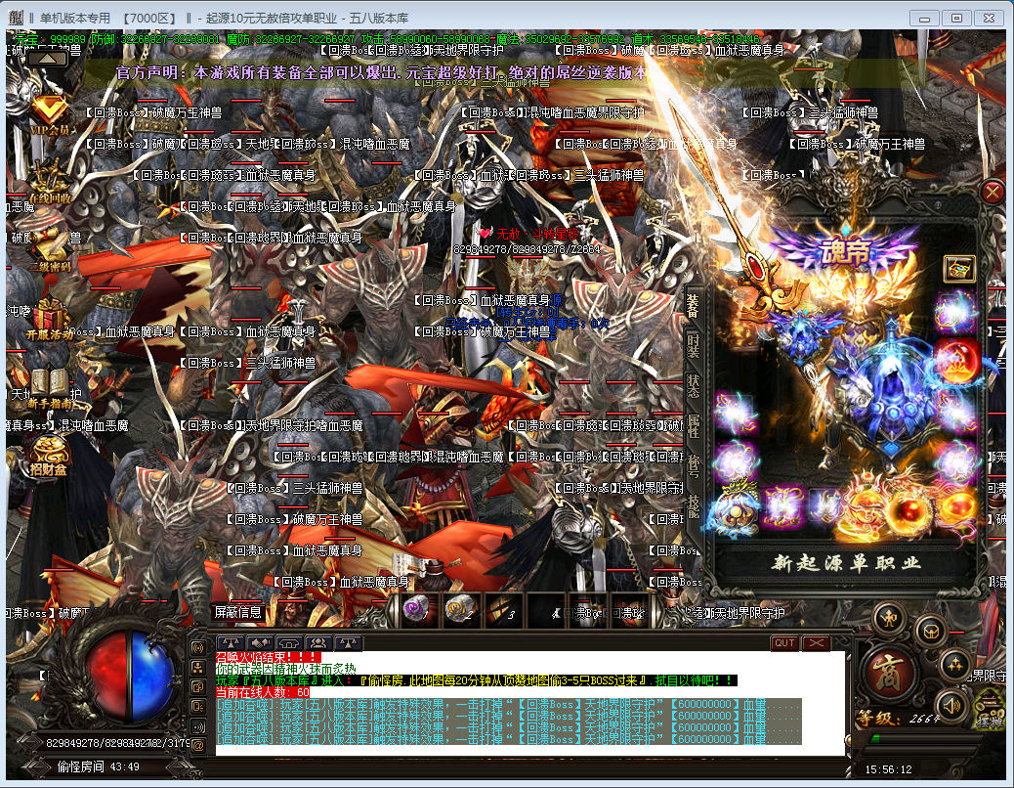This screenshot has width=1014, height=788.
Task: Toggle the speech bubble chat channel
Action: (x=198, y=707)
